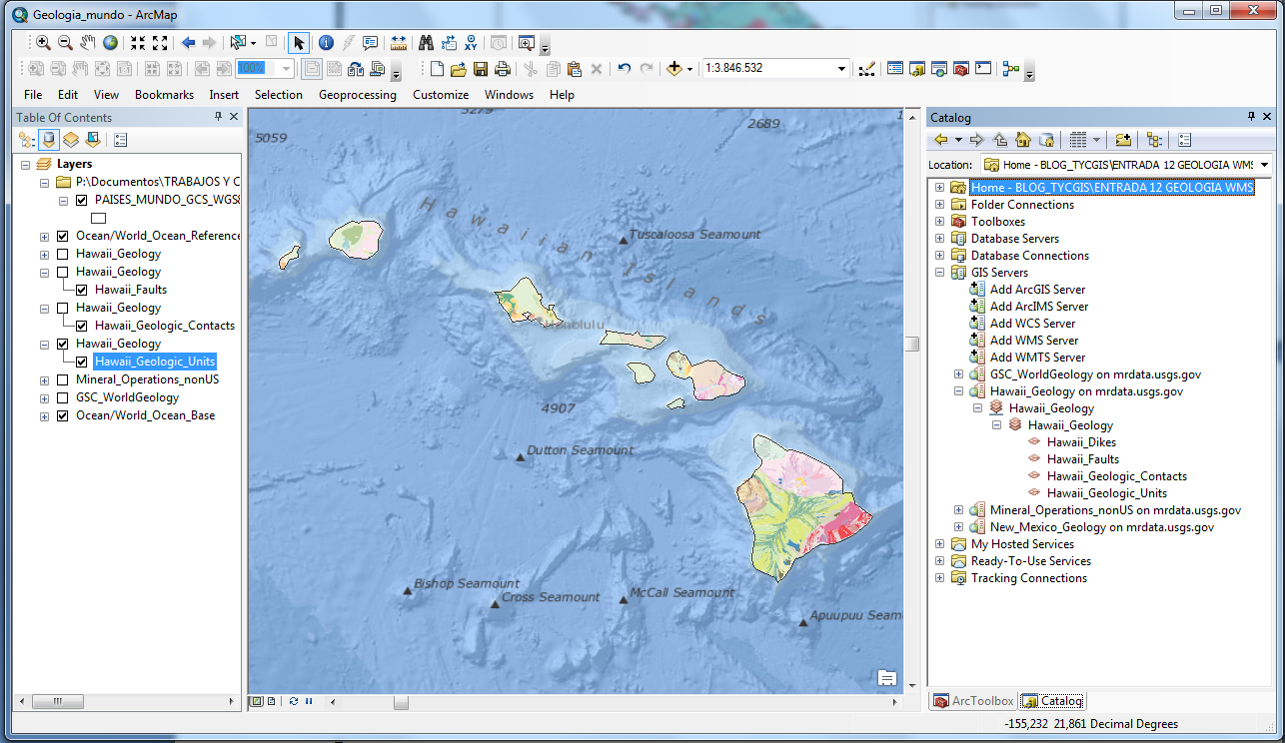Open the File menu
Screen dimensions: 1285x743
(33, 95)
